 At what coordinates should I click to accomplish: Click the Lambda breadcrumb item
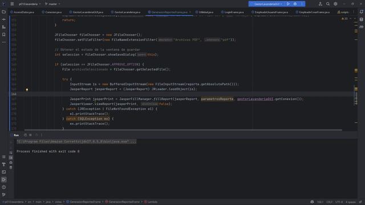coord(151,202)
